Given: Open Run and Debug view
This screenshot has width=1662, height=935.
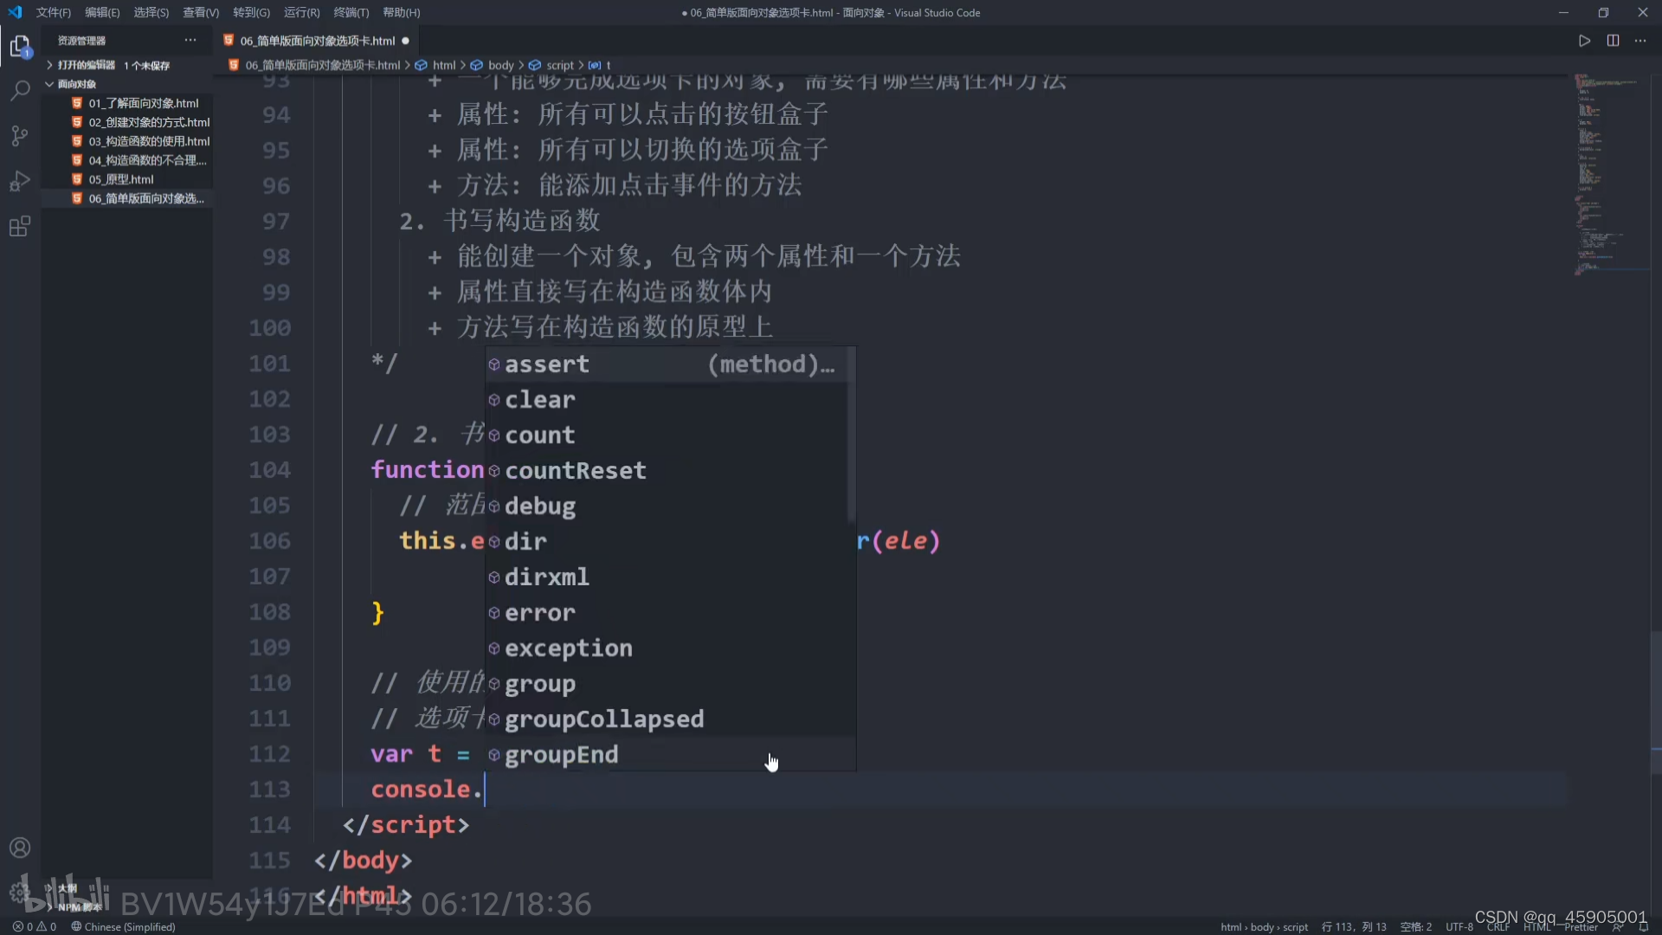Looking at the screenshot, I should click(x=20, y=181).
